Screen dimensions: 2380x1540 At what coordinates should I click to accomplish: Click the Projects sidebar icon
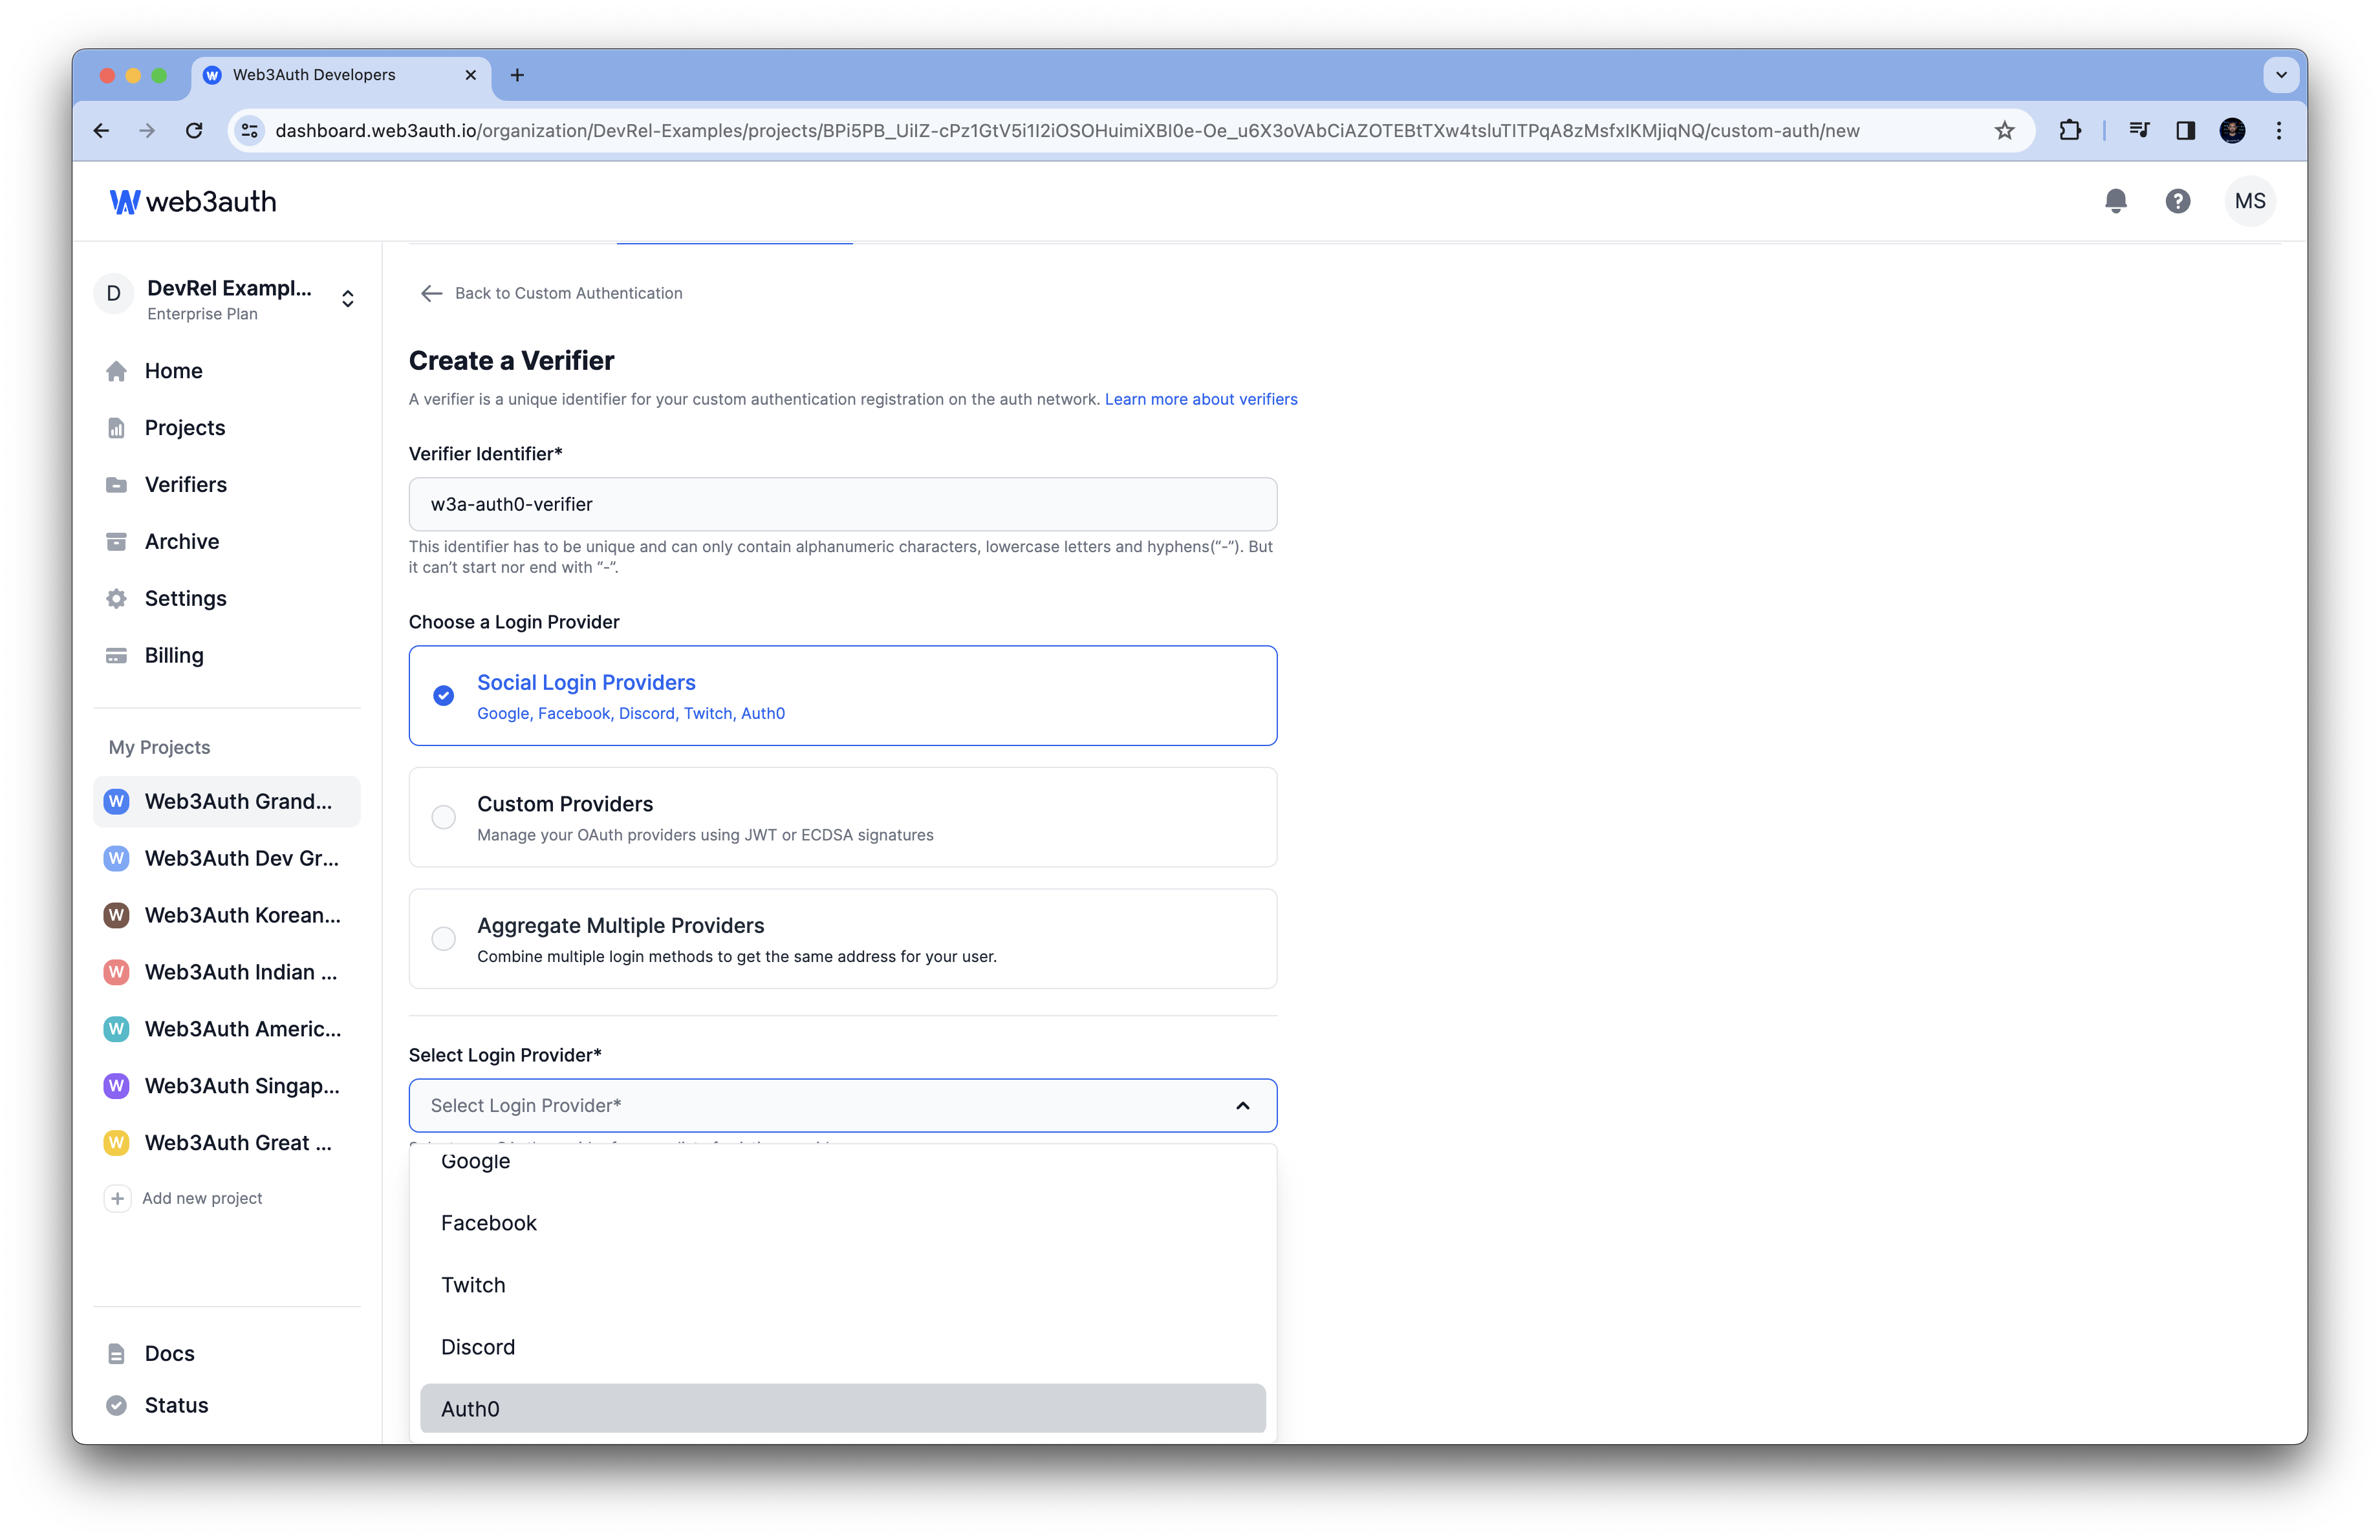click(x=116, y=428)
